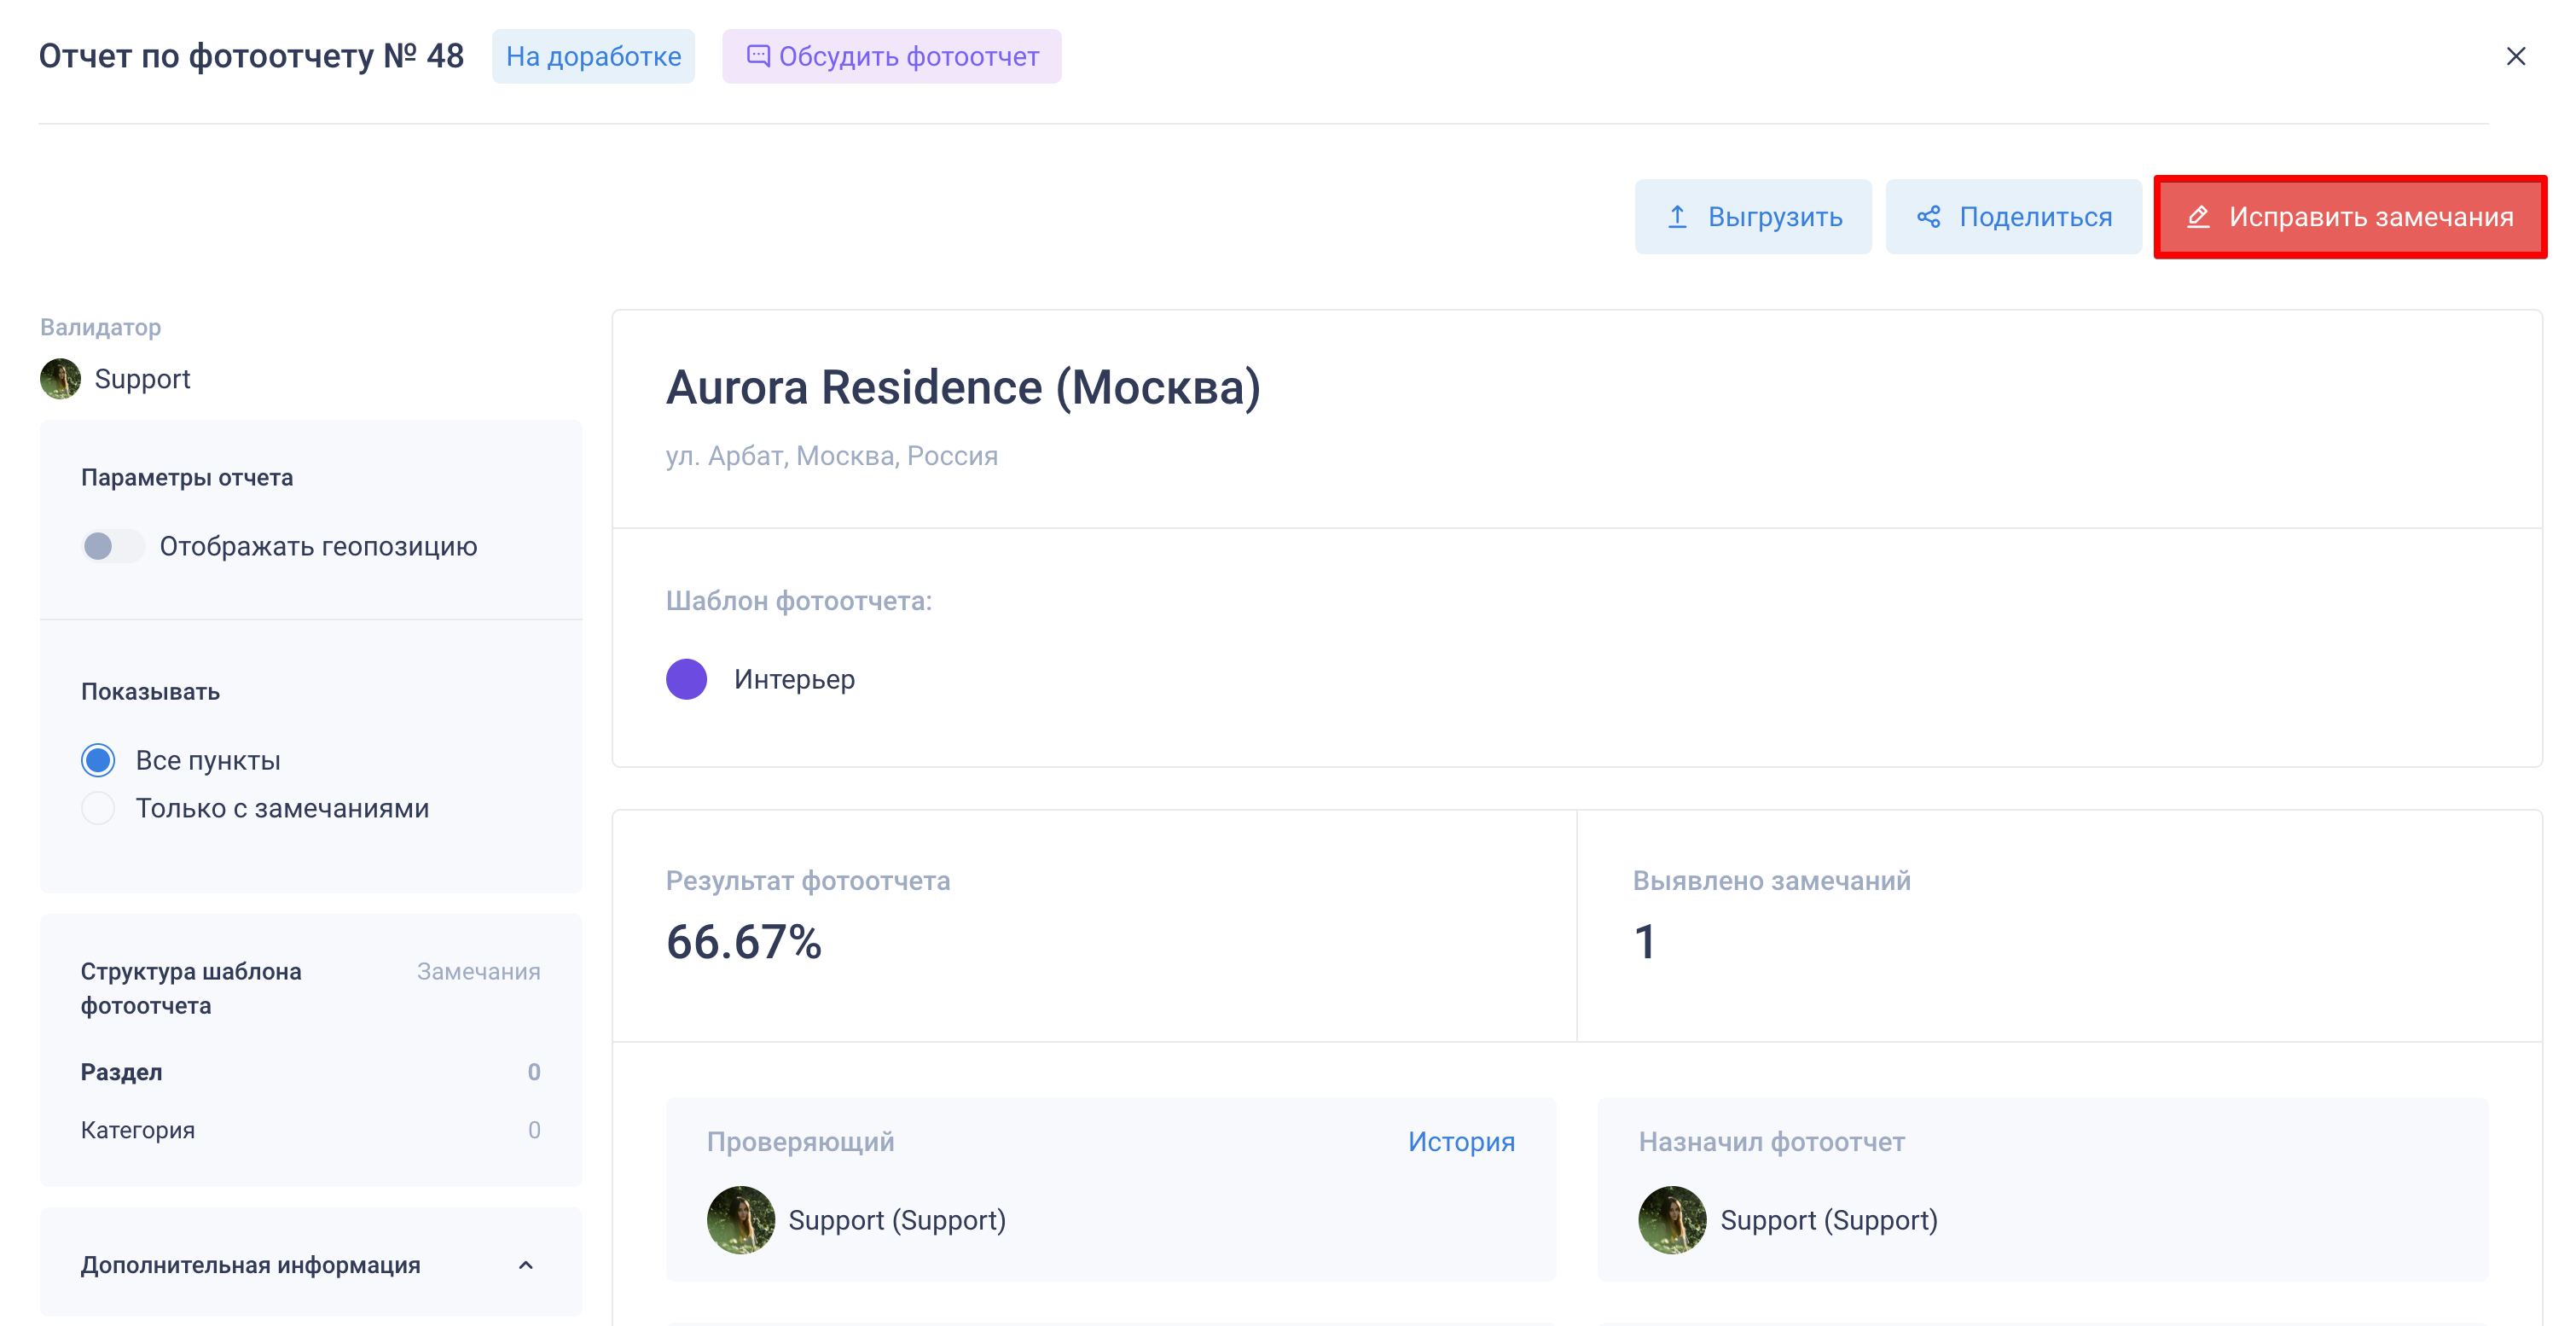The image size is (2576, 1326).
Task: Click the pencil icon on Исправить замечания
Action: pos(2197,217)
